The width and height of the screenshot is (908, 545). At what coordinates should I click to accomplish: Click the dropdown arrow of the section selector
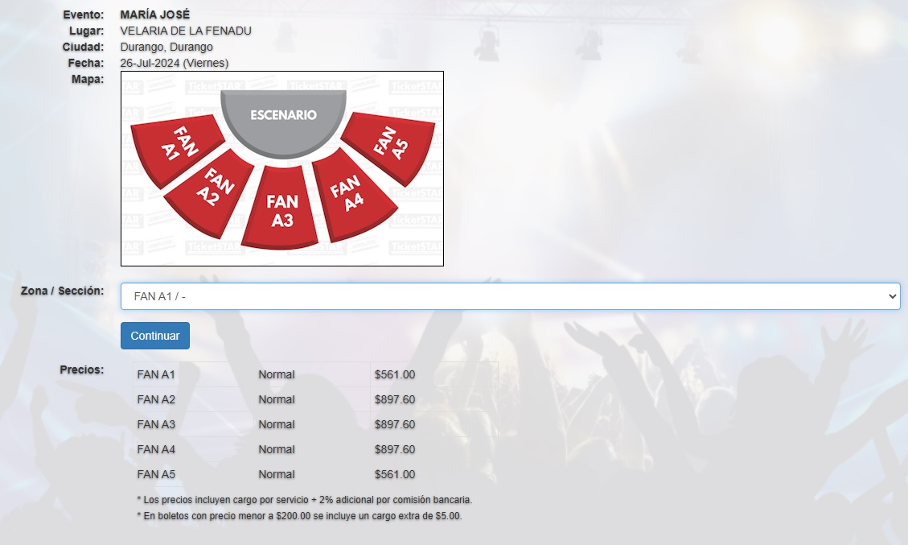coord(892,296)
